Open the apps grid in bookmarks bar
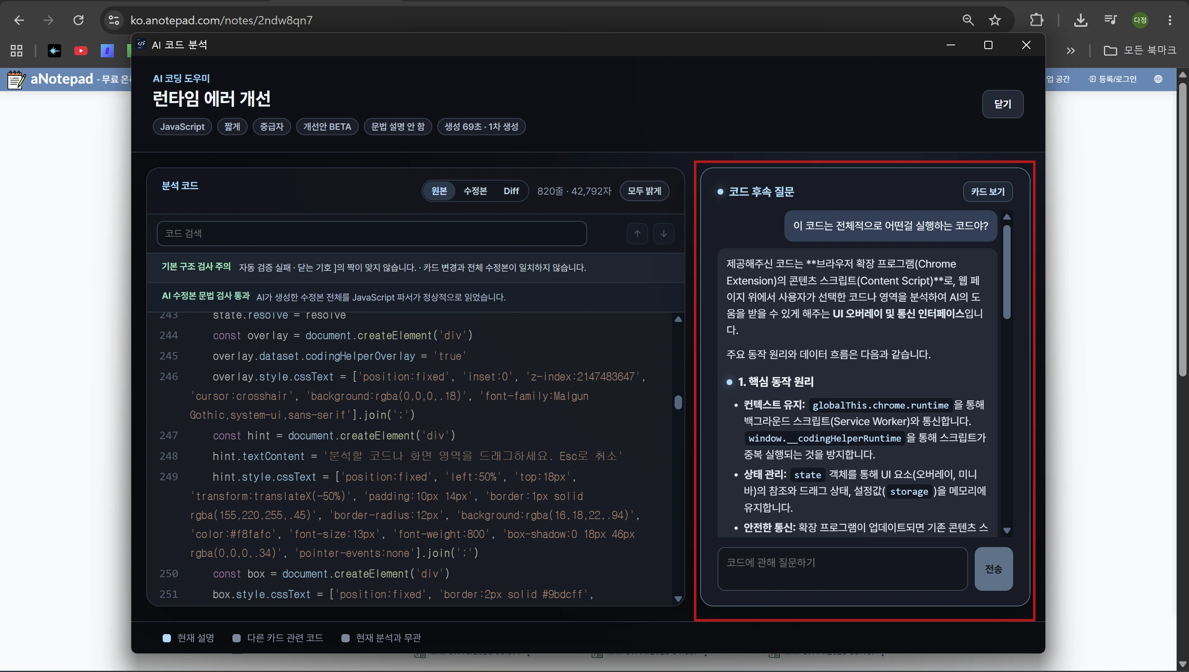The image size is (1189, 672). [17, 51]
